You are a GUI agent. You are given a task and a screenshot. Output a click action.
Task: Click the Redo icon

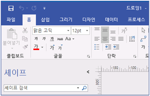point(34,8)
